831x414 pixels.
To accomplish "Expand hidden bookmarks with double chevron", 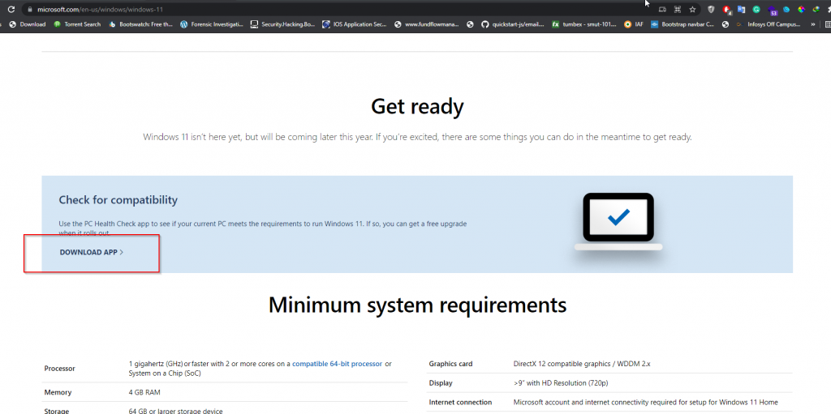I will coord(813,24).
